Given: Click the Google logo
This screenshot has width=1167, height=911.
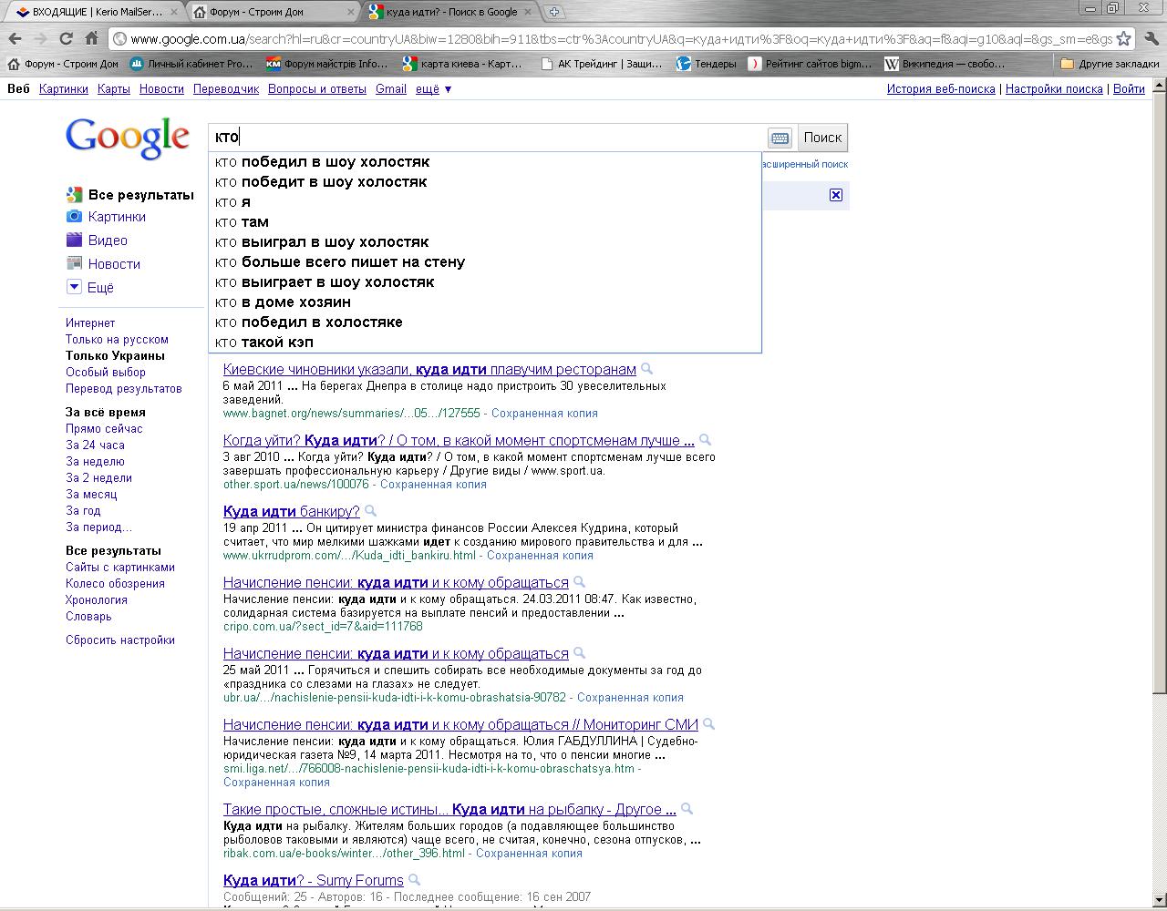Looking at the screenshot, I should (128, 138).
